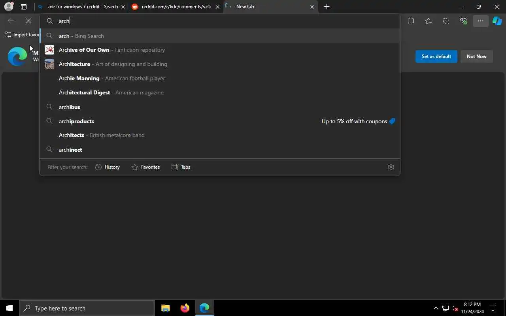Close the kde for windows 7 tab
The image size is (506, 316).
123,7
